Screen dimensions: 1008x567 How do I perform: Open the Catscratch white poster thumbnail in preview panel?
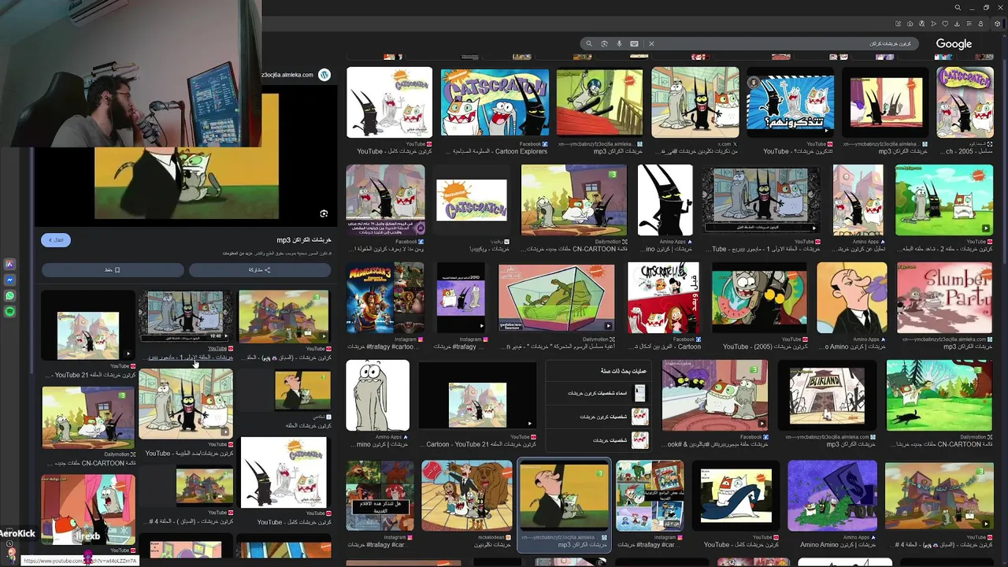tap(283, 472)
